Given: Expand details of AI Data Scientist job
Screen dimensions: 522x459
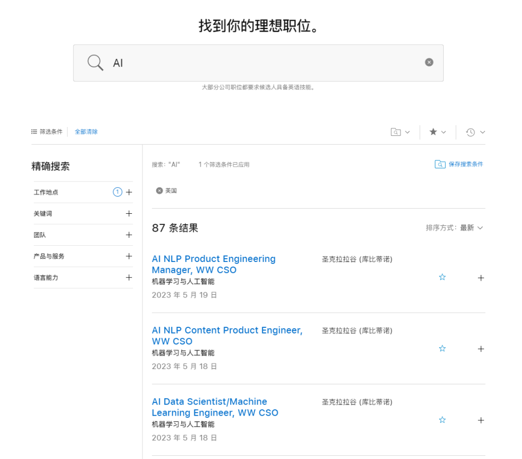Looking at the screenshot, I should (x=481, y=420).
